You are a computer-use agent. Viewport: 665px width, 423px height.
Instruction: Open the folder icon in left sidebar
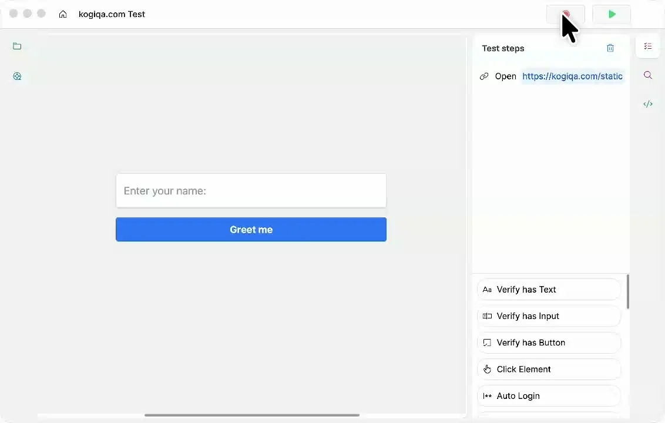point(17,46)
